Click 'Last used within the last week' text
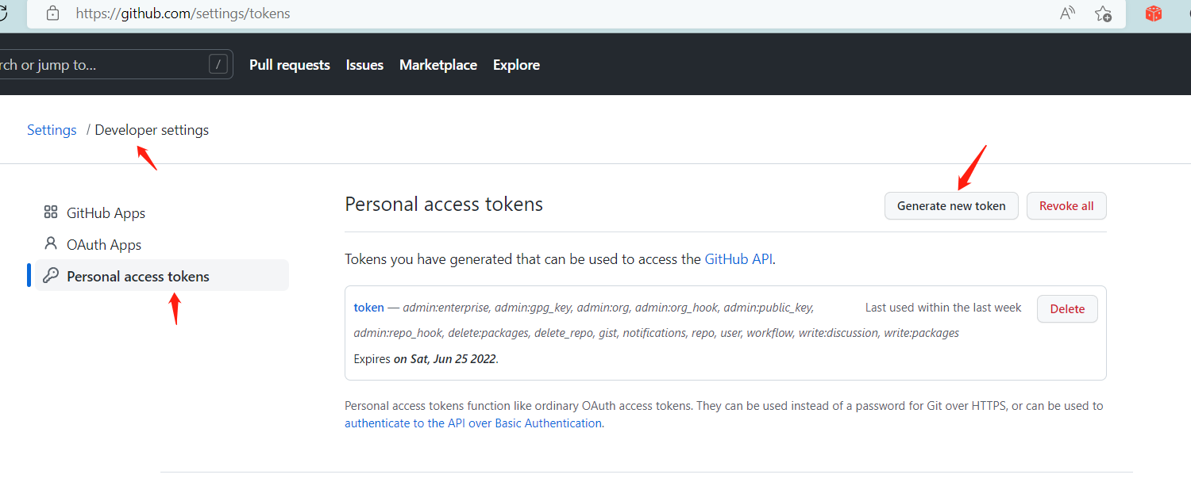 943,308
